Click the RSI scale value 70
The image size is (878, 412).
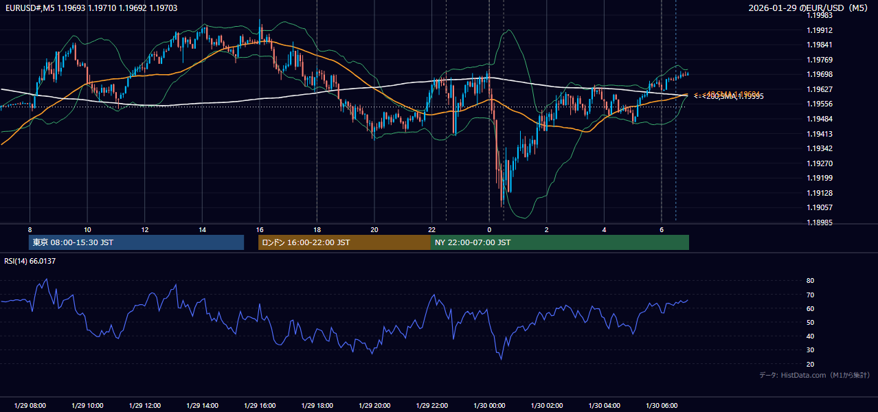[x=810, y=295]
